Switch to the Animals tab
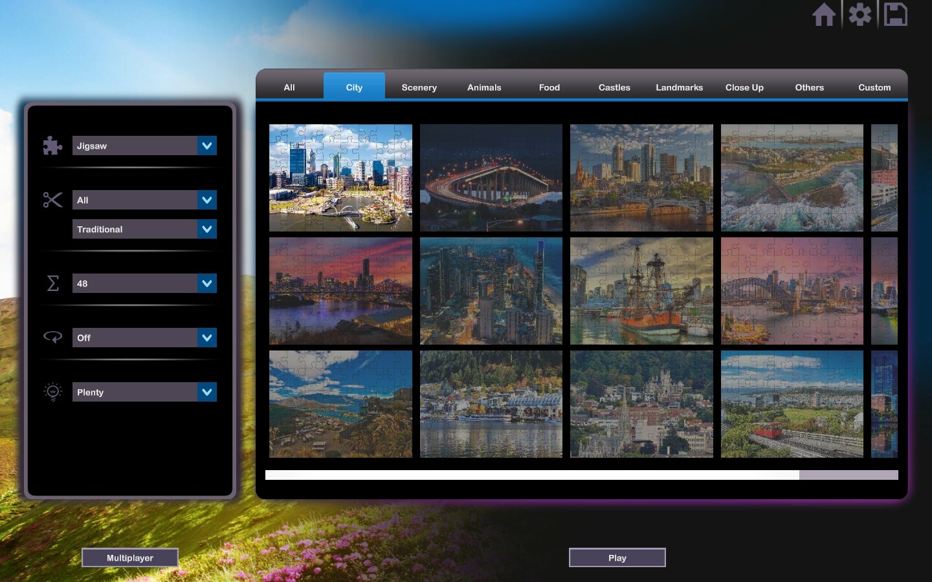Screen dimensions: 932x582 483,87
